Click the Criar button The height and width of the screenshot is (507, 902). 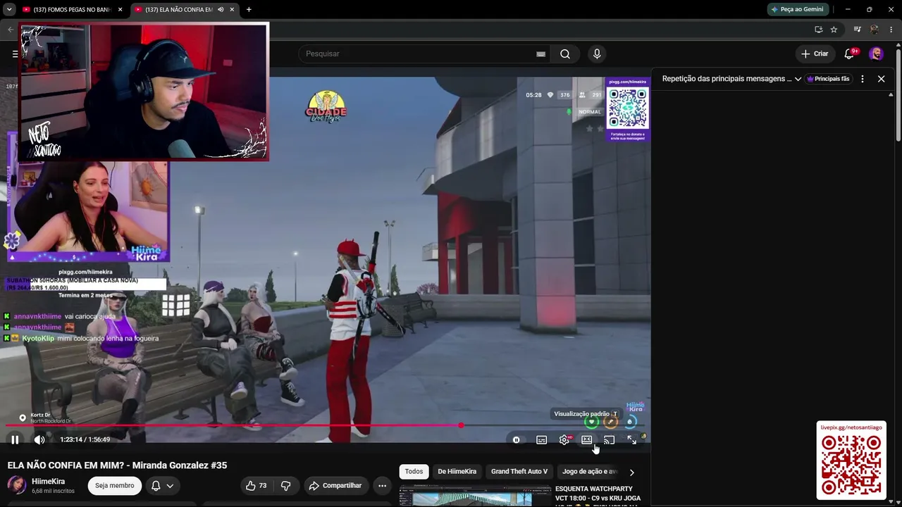click(x=815, y=54)
